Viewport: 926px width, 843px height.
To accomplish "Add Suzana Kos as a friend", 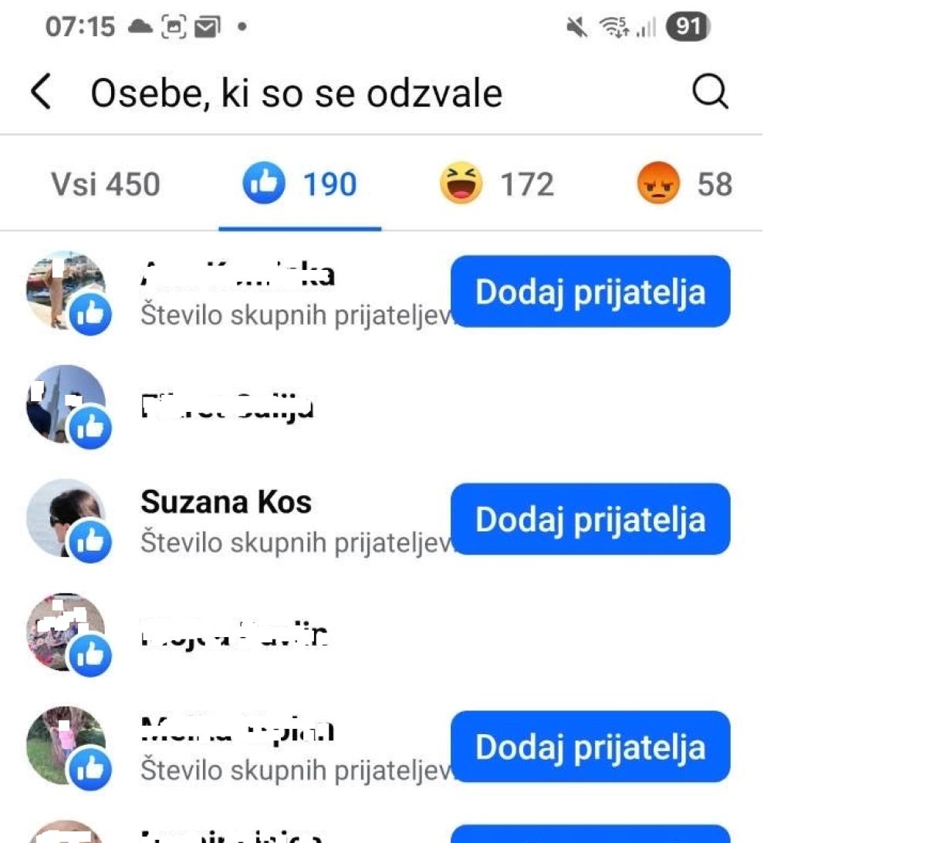I will pos(590,519).
